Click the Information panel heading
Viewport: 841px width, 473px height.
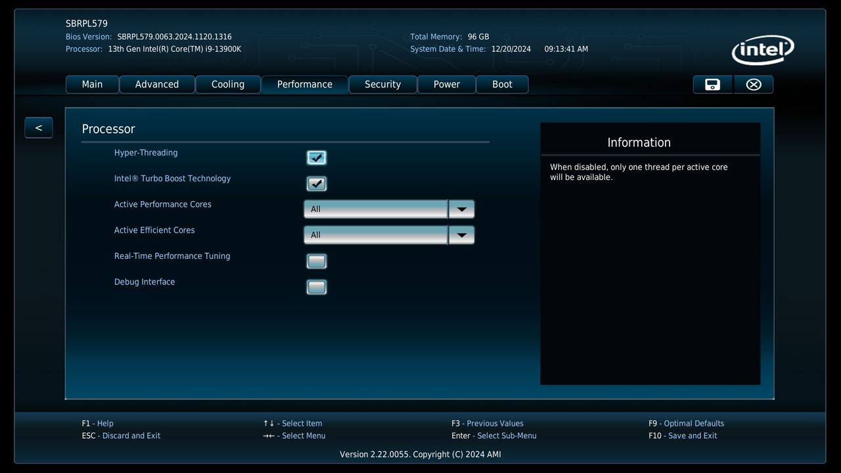click(x=639, y=143)
